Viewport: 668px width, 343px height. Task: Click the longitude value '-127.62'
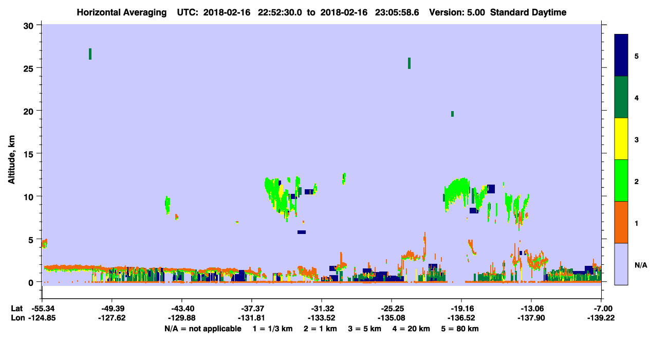coord(112,318)
